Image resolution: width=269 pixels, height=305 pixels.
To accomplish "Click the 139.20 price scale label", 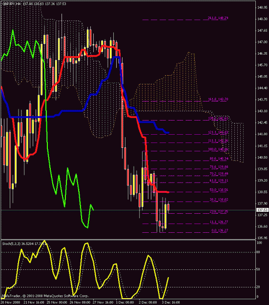I will (262, 180).
